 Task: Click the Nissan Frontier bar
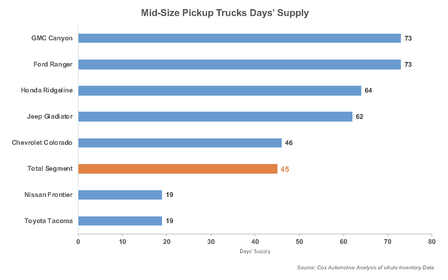tap(120, 195)
